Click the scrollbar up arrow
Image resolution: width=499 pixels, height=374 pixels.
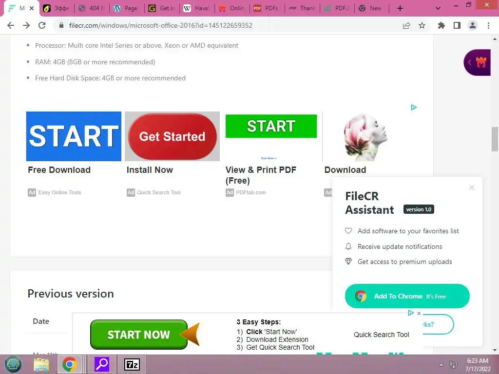(x=495, y=39)
